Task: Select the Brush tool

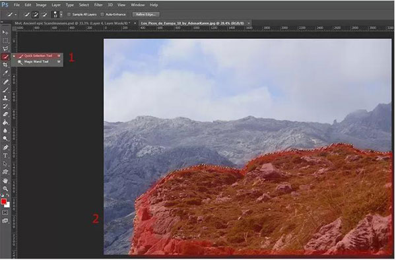Action: (x=5, y=90)
